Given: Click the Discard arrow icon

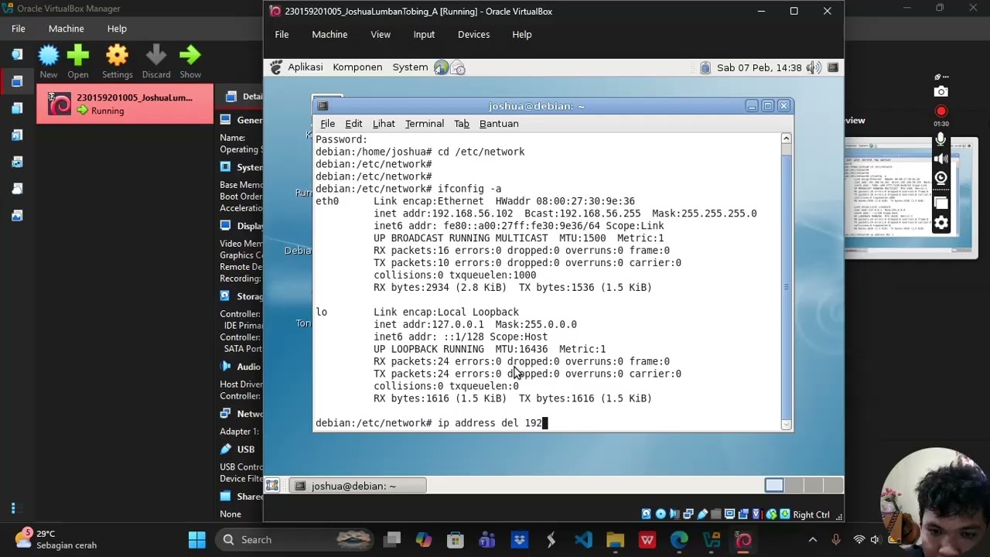Looking at the screenshot, I should pos(155,56).
